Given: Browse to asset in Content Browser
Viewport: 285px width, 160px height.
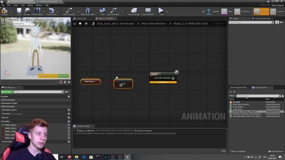Looking at the screenshot, I should [x=27, y=11].
